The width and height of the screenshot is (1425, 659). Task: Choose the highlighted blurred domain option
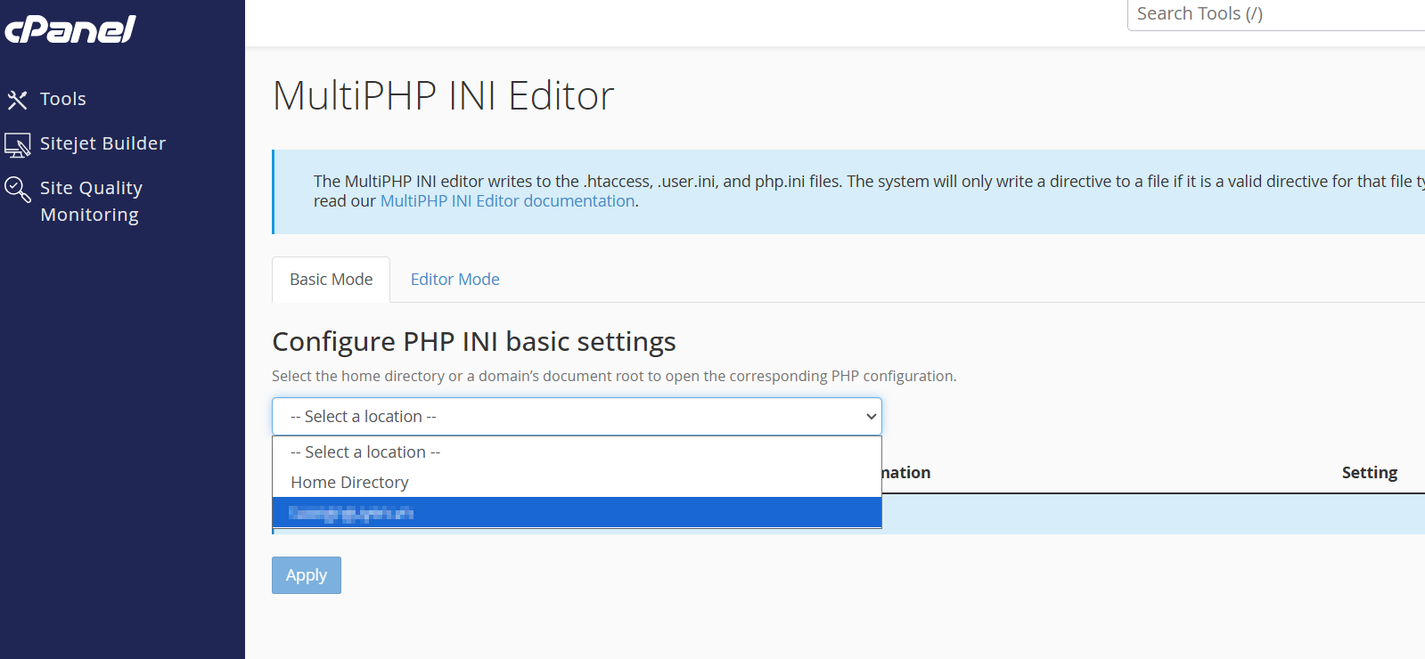[577, 513]
